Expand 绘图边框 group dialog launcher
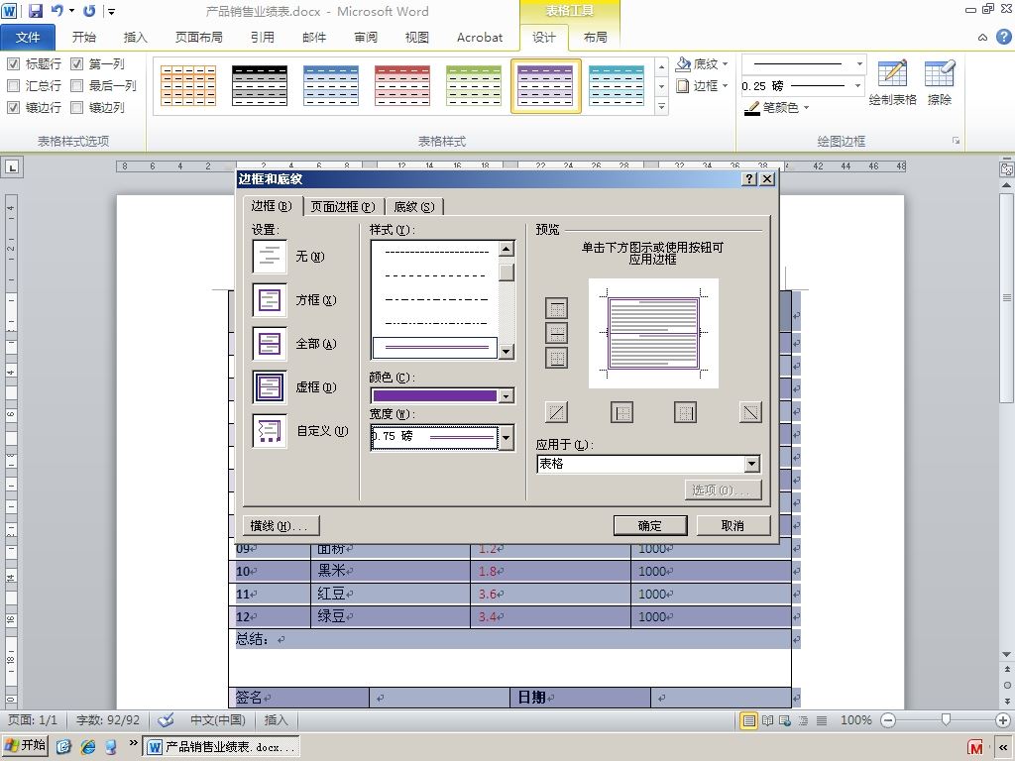The height and width of the screenshot is (761, 1015). 956,141
